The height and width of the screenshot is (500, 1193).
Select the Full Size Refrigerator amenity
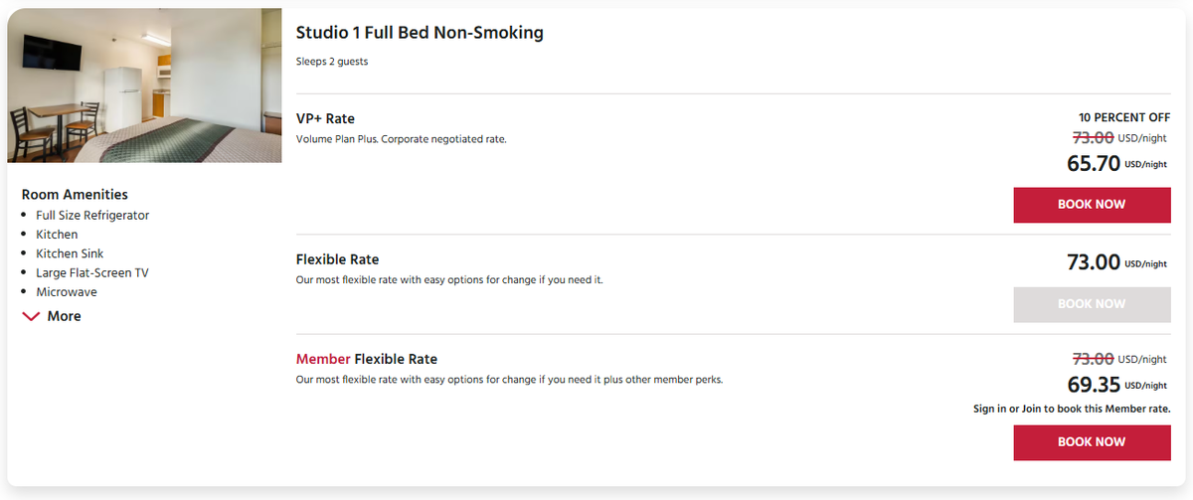coord(92,215)
